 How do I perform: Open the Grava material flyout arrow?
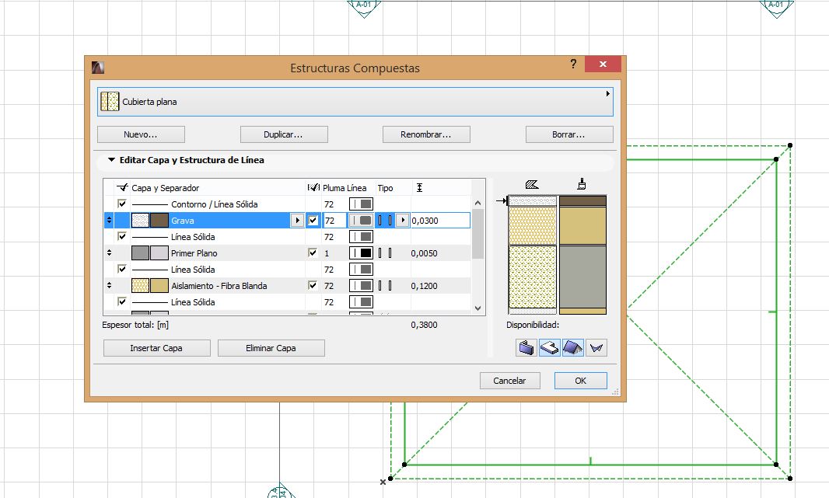[x=296, y=221]
